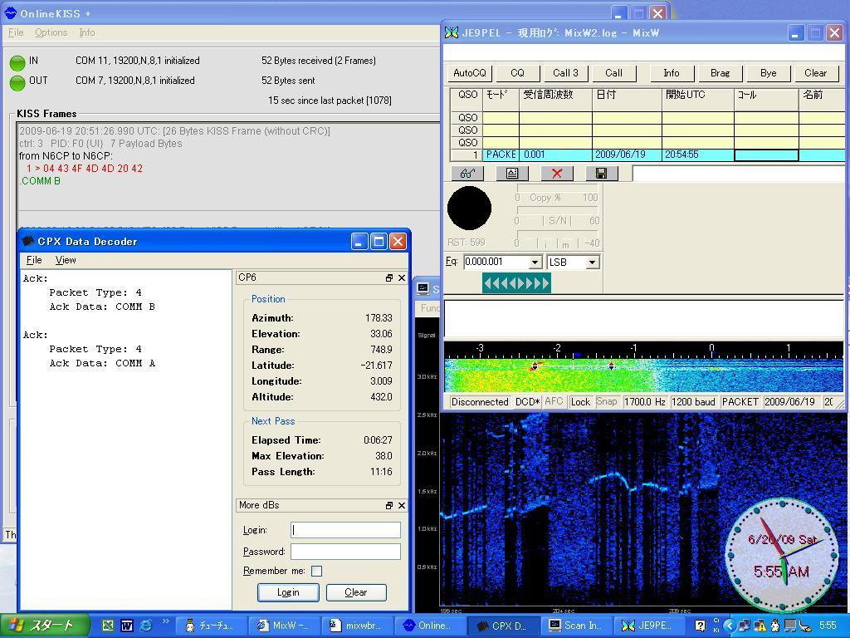Click the CQ macro button in MixW
Image resolution: width=850 pixels, height=638 pixels.
tap(518, 73)
